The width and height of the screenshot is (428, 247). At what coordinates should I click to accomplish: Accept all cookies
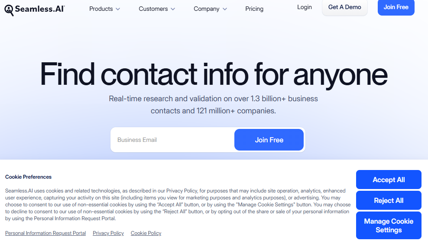point(389,180)
